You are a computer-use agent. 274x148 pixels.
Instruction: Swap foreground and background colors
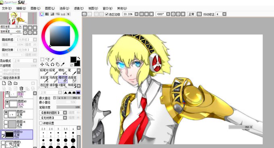(79, 58)
